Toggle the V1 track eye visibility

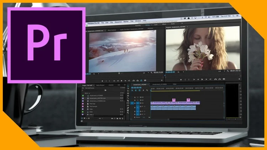click(x=142, y=103)
